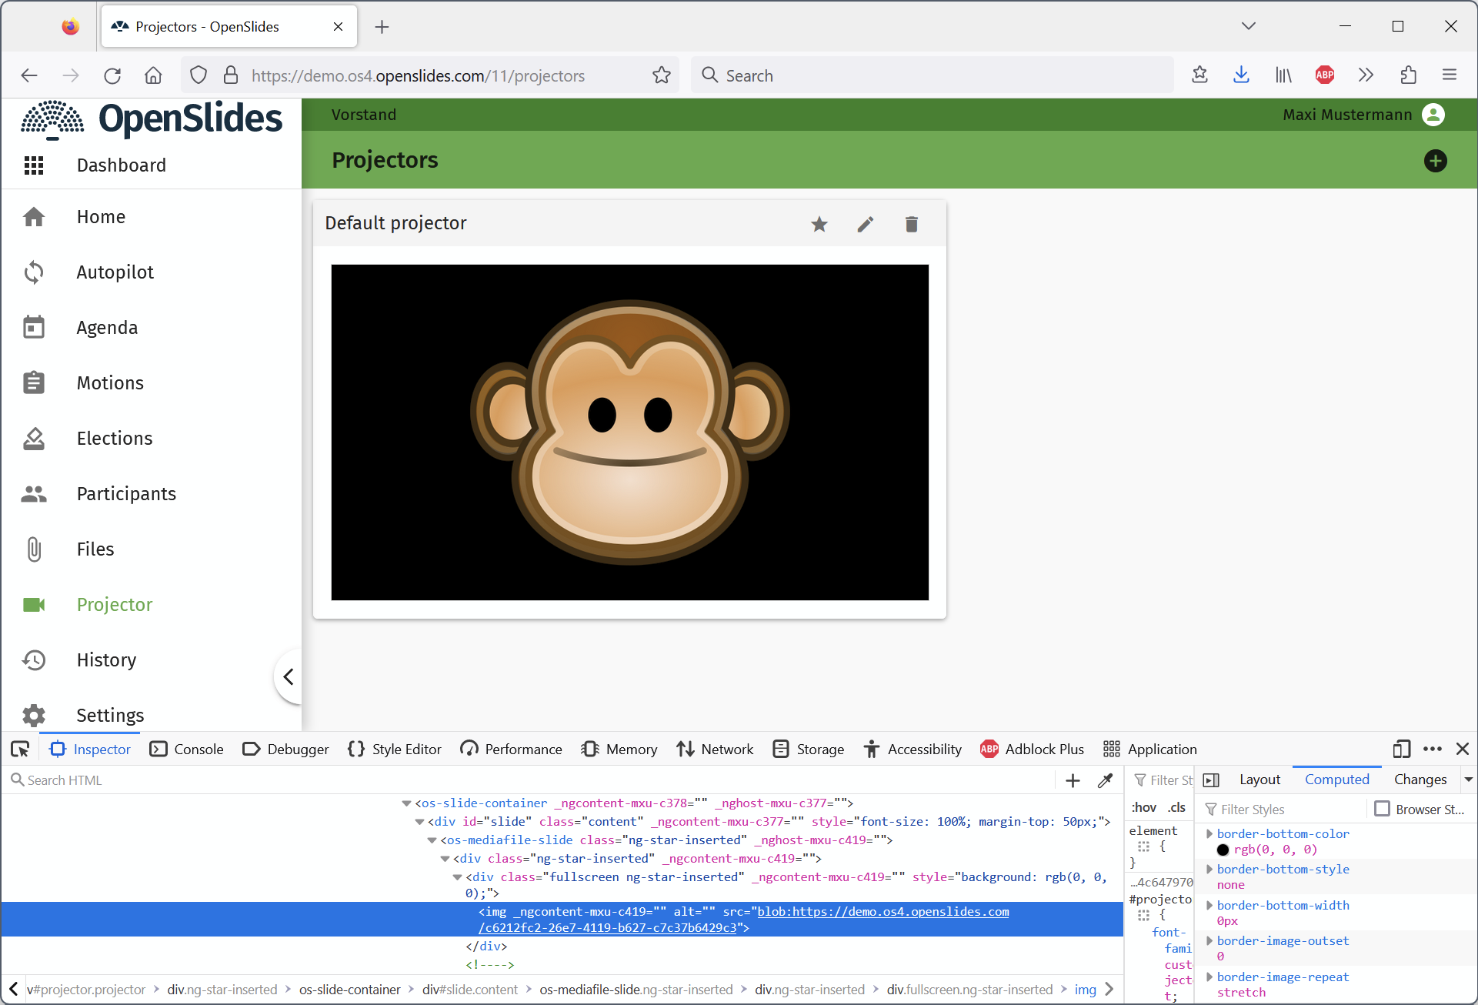1478x1005 pixels.
Task: Add a new projector with the plus icon
Action: click(x=1434, y=161)
